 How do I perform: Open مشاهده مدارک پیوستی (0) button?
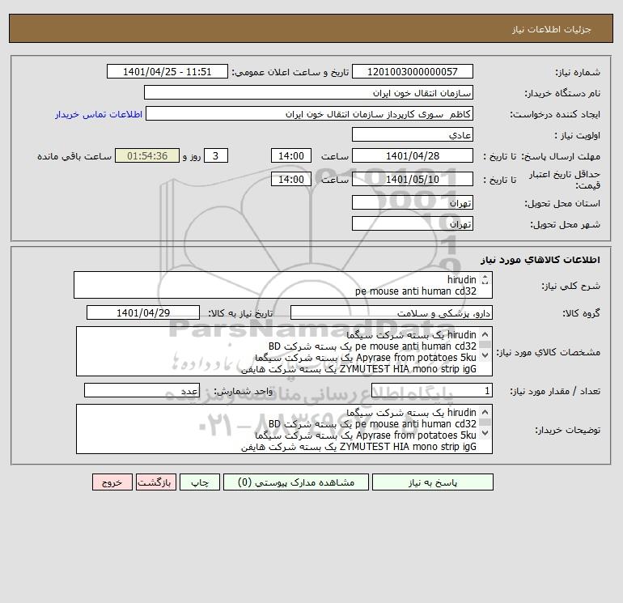coord(296,482)
